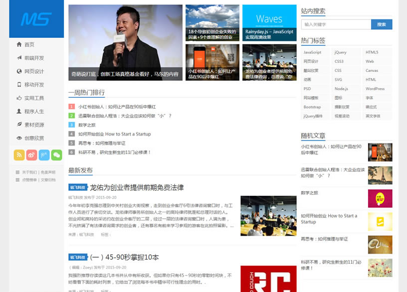The width and height of the screenshot is (407, 292).
Task: Click the leaf icon for 素材资源
Action: click(19, 125)
